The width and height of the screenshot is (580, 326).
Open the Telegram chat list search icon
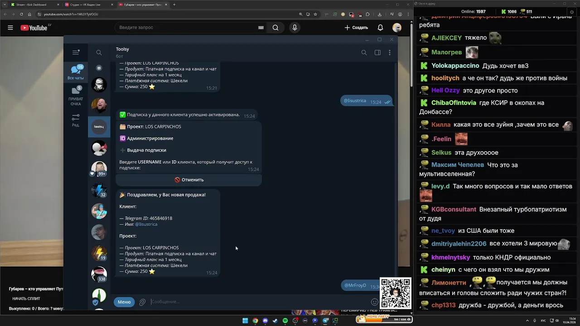[x=99, y=53]
